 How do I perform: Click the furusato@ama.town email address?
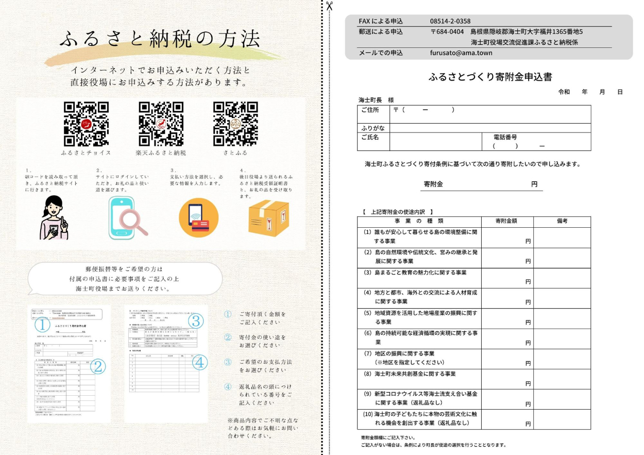coord(461,53)
